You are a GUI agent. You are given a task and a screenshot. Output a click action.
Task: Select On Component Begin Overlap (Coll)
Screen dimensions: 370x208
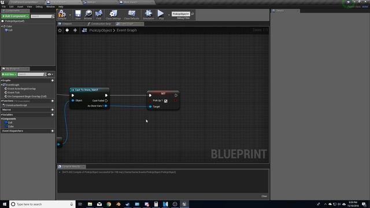point(27,96)
